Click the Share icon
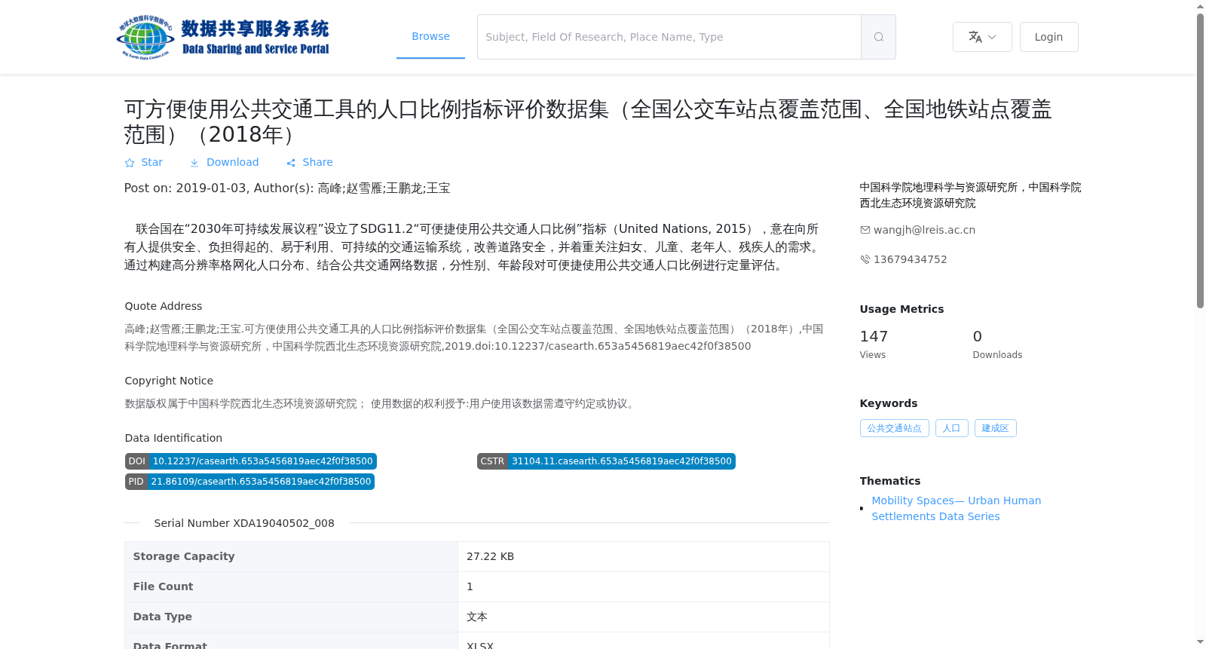 tap(291, 163)
